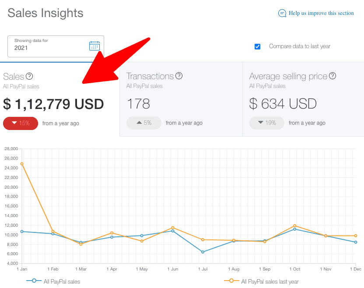The width and height of the screenshot is (364, 288).
Task: Open Help us improve this section
Action: pos(321,13)
